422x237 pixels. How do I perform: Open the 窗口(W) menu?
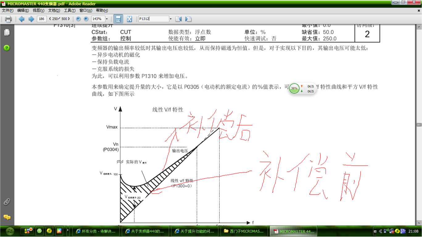[85, 10]
